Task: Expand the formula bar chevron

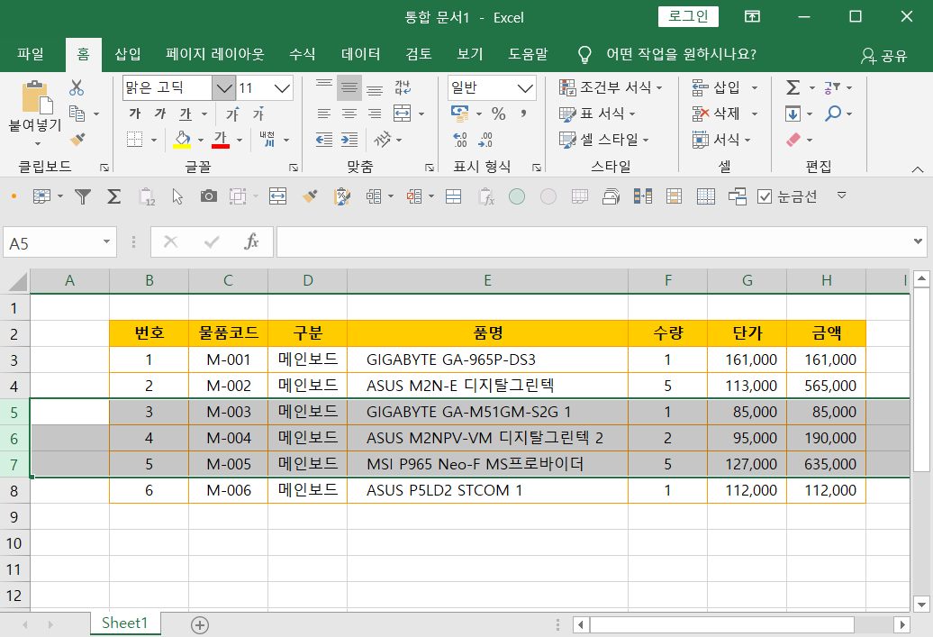Action: pyautogui.click(x=918, y=241)
